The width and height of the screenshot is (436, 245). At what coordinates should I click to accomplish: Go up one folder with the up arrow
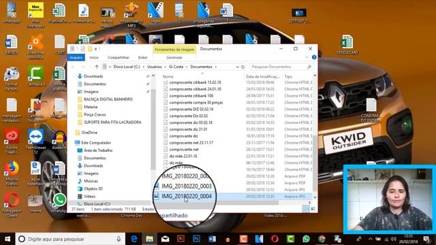pyautogui.click(x=97, y=67)
